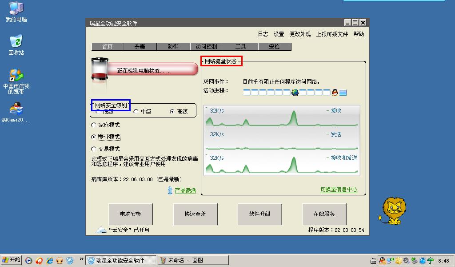Image resolution: width=455 pixels, height=267 pixels.
Task: Click the 软件升级 button
Action: pos(259,214)
